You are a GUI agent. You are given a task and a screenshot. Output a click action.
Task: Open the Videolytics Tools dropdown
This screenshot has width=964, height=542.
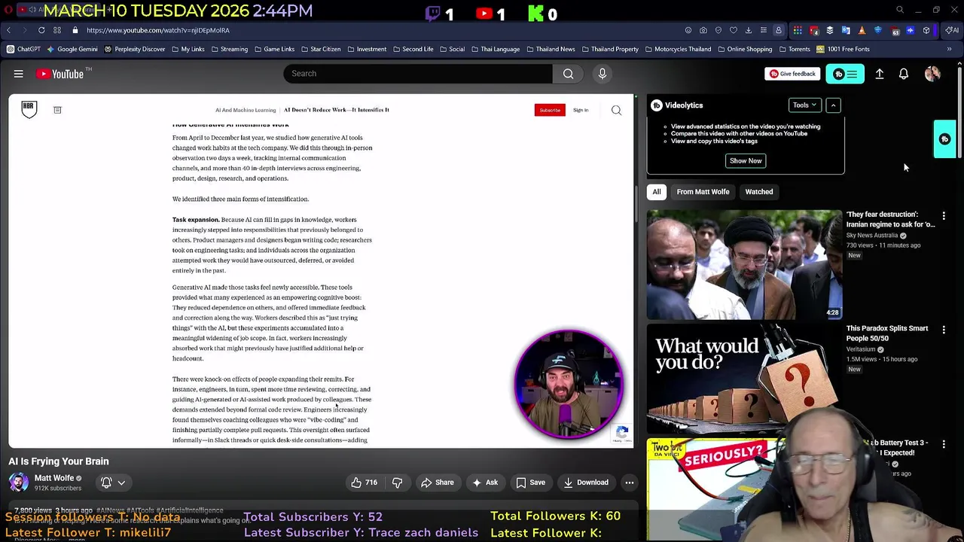pyautogui.click(x=804, y=105)
